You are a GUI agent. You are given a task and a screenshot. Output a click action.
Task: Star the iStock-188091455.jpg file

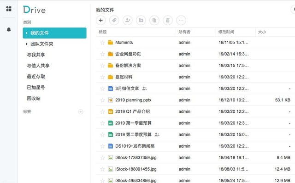[102, 169]
